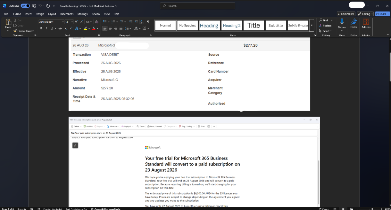
Task: Apply red font color
Action: [94, 28]
